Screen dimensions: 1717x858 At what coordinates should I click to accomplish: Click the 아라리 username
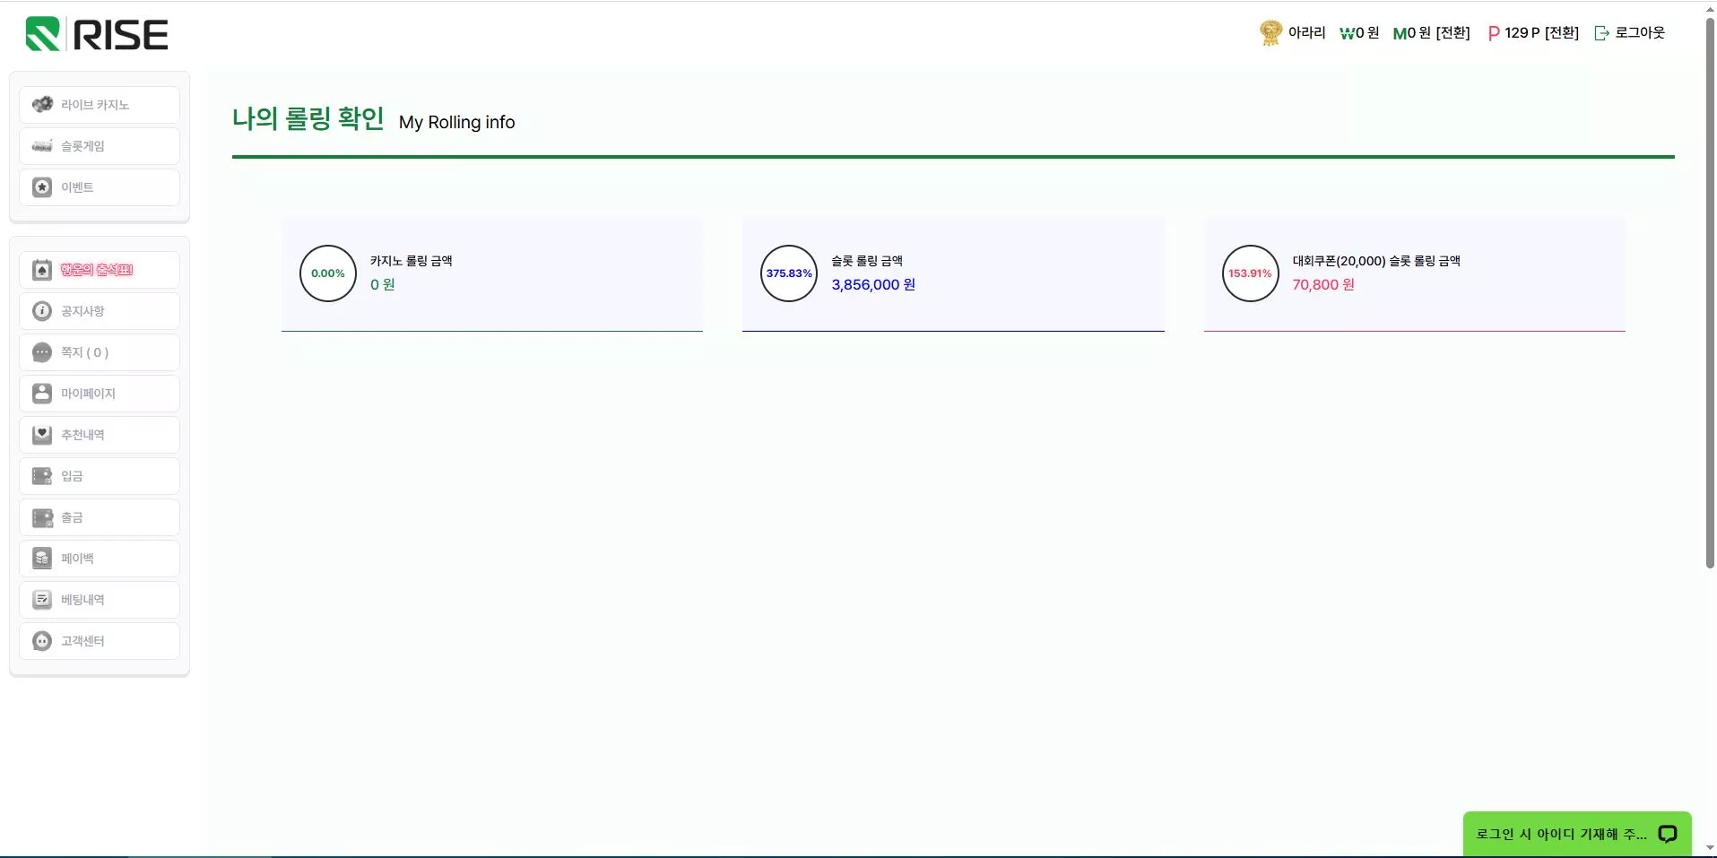click(x=1306, y=32)
